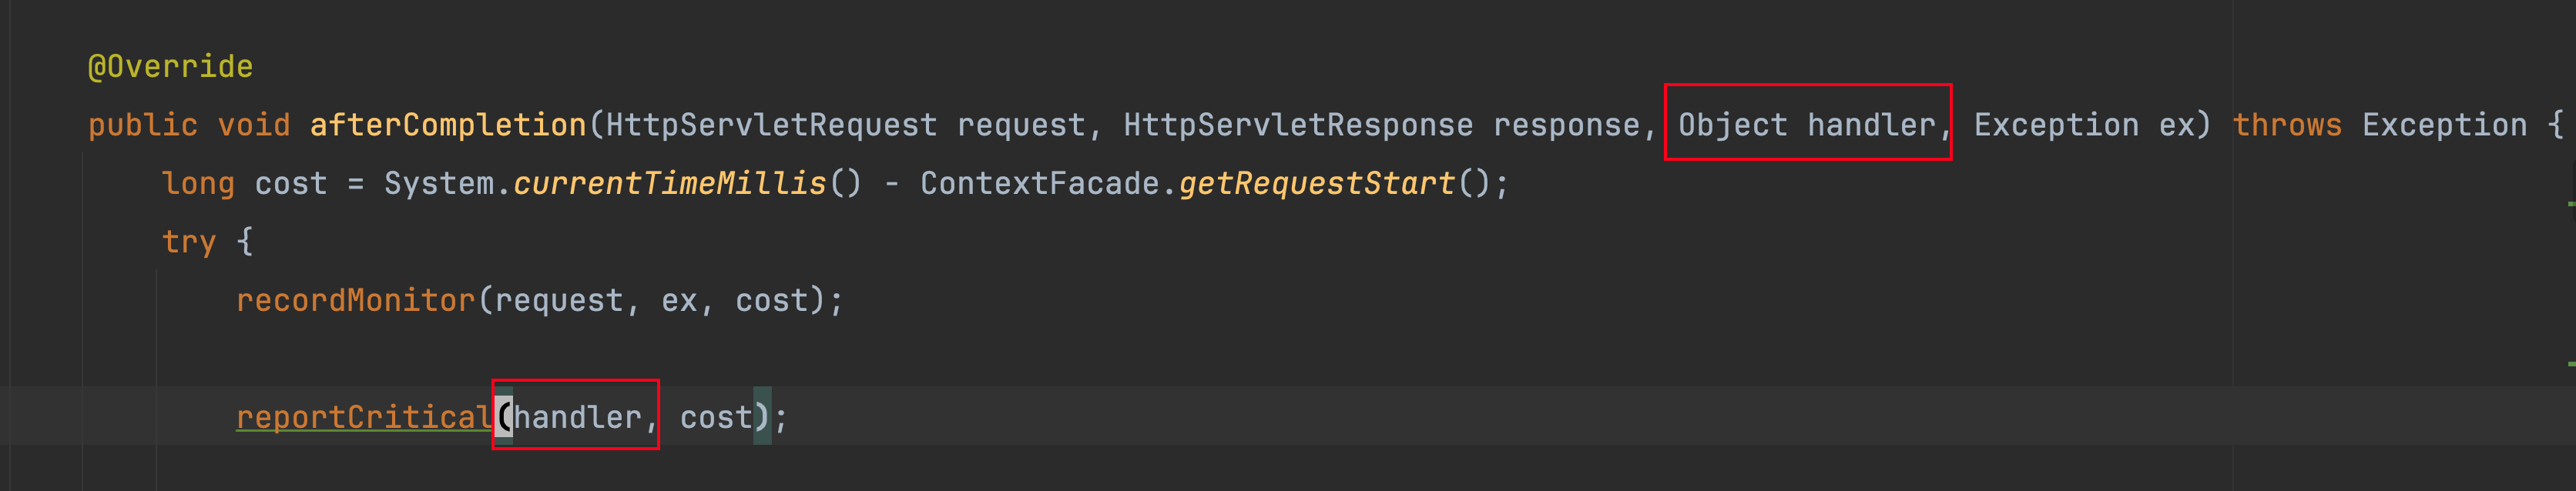Click the currentTimeMillis method call
Image resolution: width=2576 pixels, height=491 pixels.
tap(670, 184)
